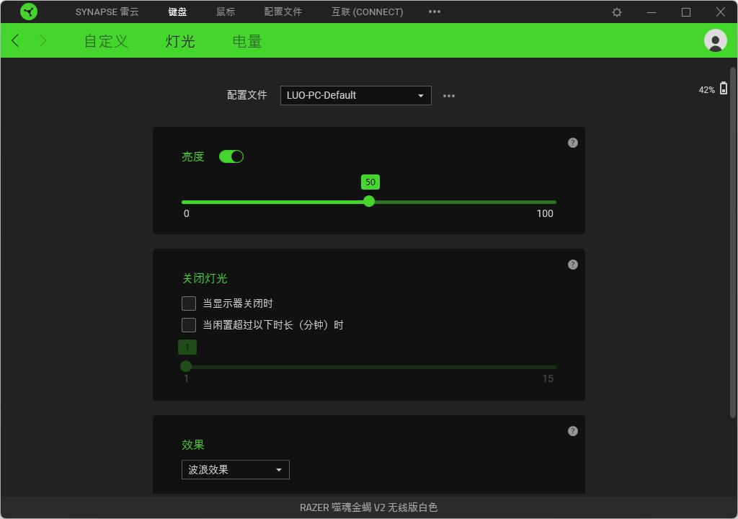Check the 当闲置超过以下时长 option
The width and height of the screenshot is (738, 519).
point(188,324)
